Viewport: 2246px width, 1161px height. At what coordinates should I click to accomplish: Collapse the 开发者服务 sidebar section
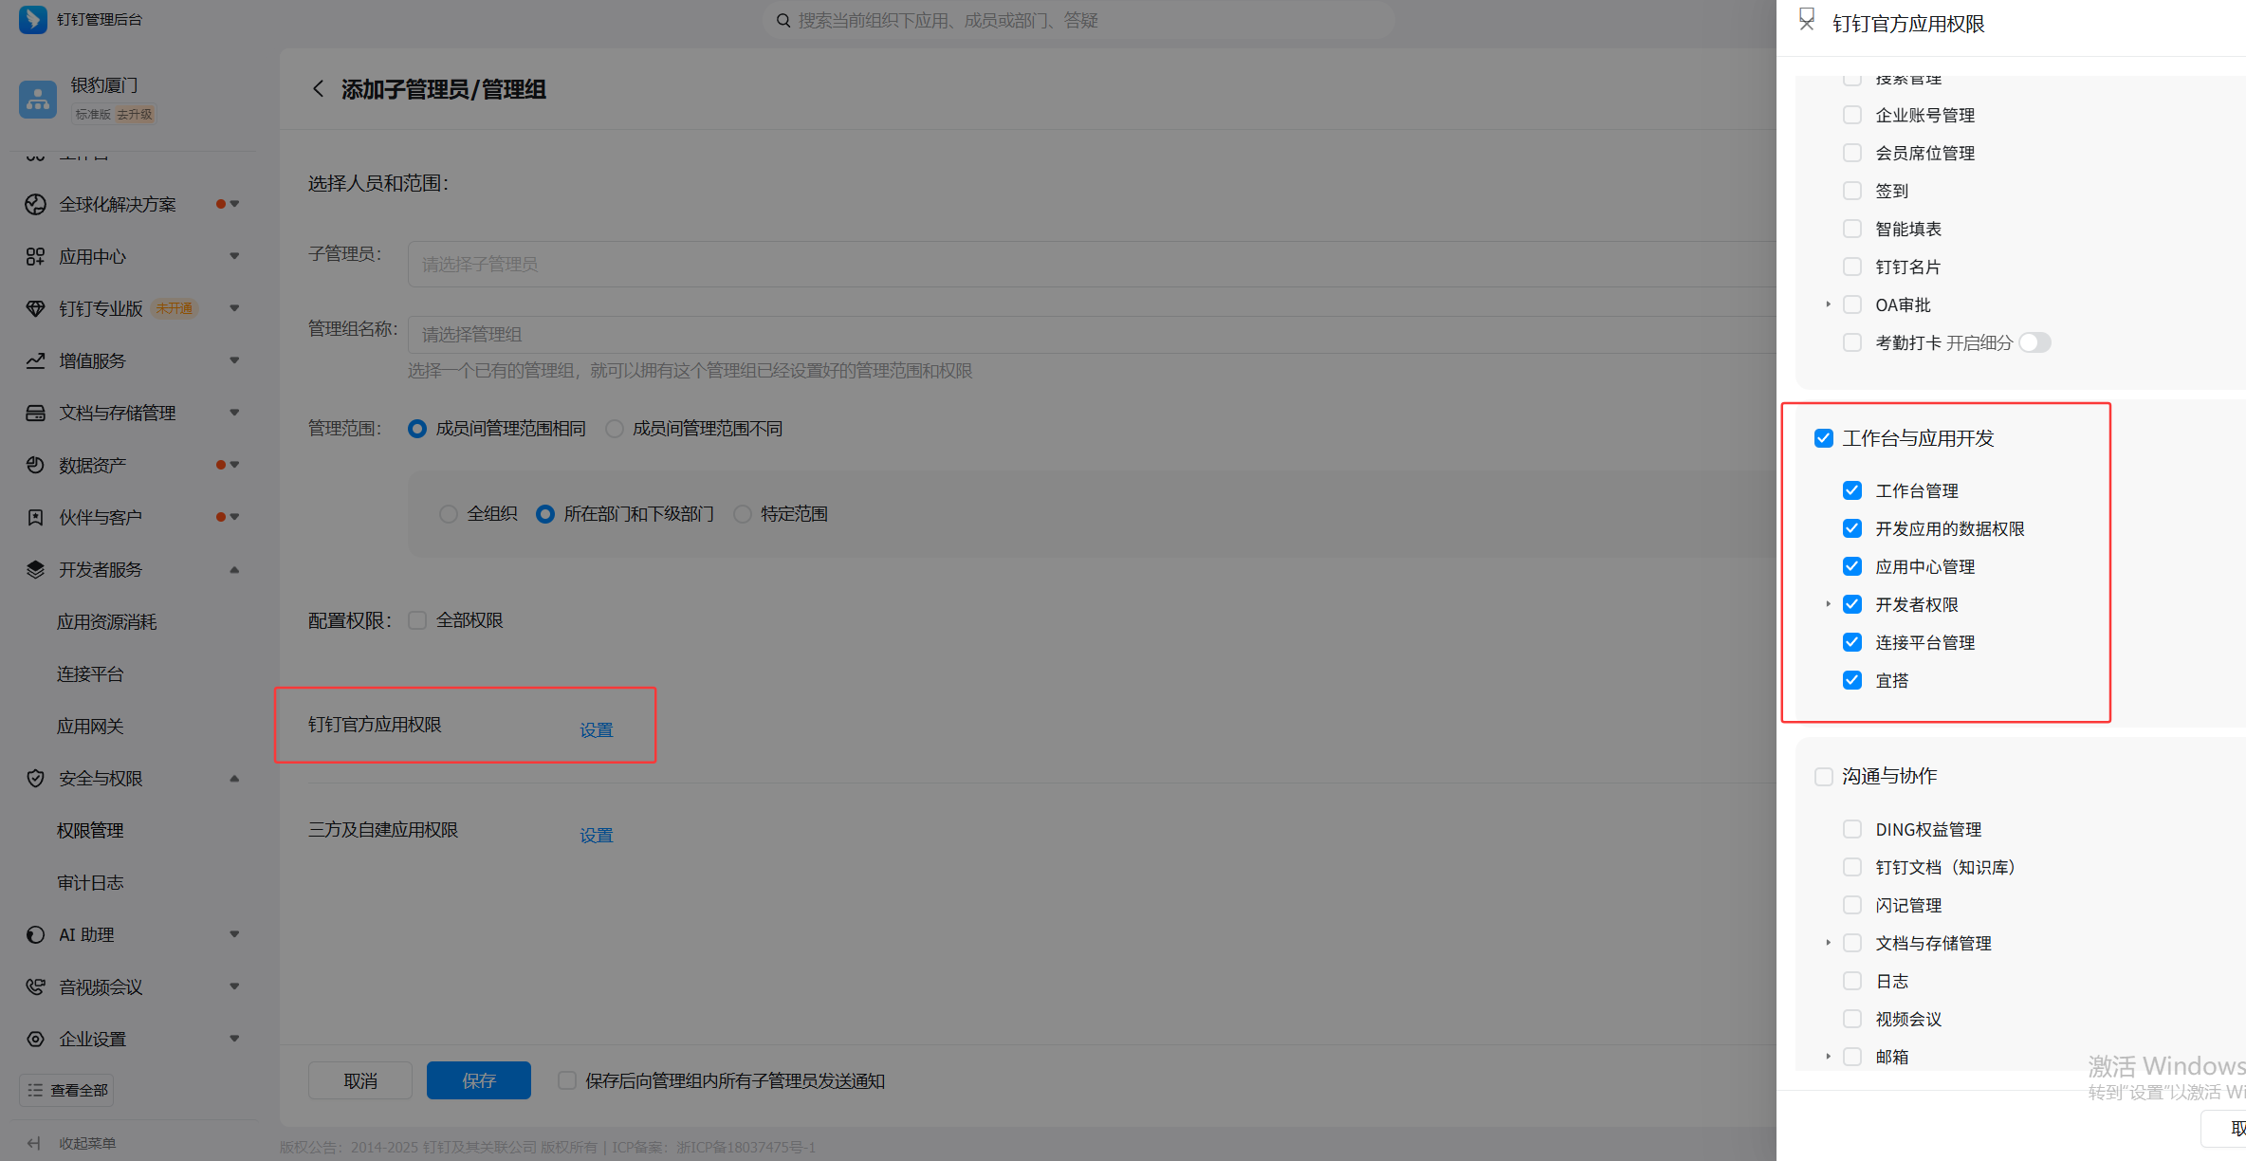pos(234,570)
